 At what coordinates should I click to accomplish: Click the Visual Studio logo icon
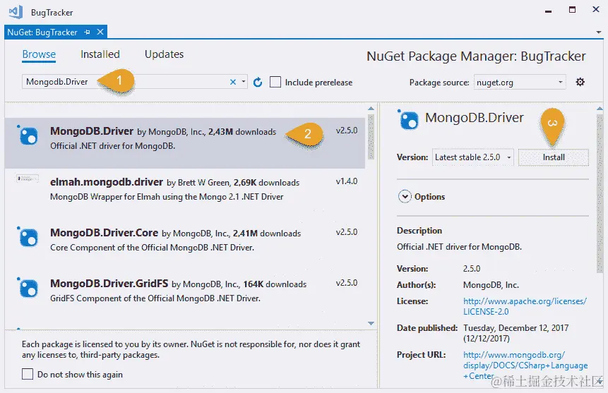pos(16,12)
